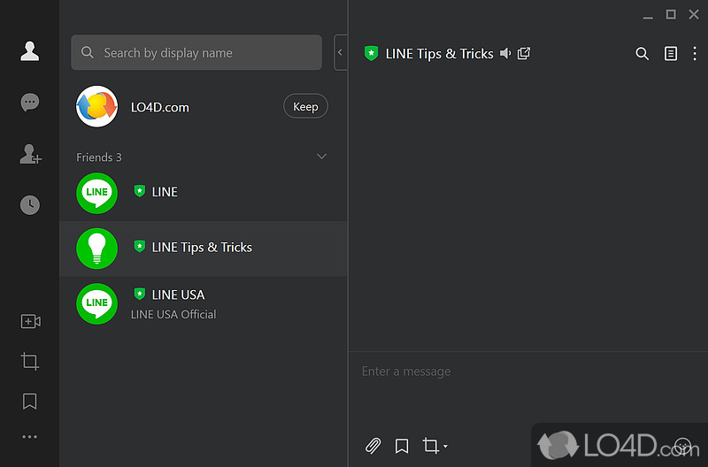Open the chat notes icon
The image size is (708, 467).
[x=671, y=54]
